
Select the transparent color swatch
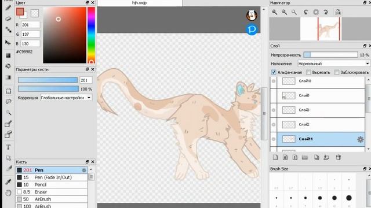pos(35,13)
